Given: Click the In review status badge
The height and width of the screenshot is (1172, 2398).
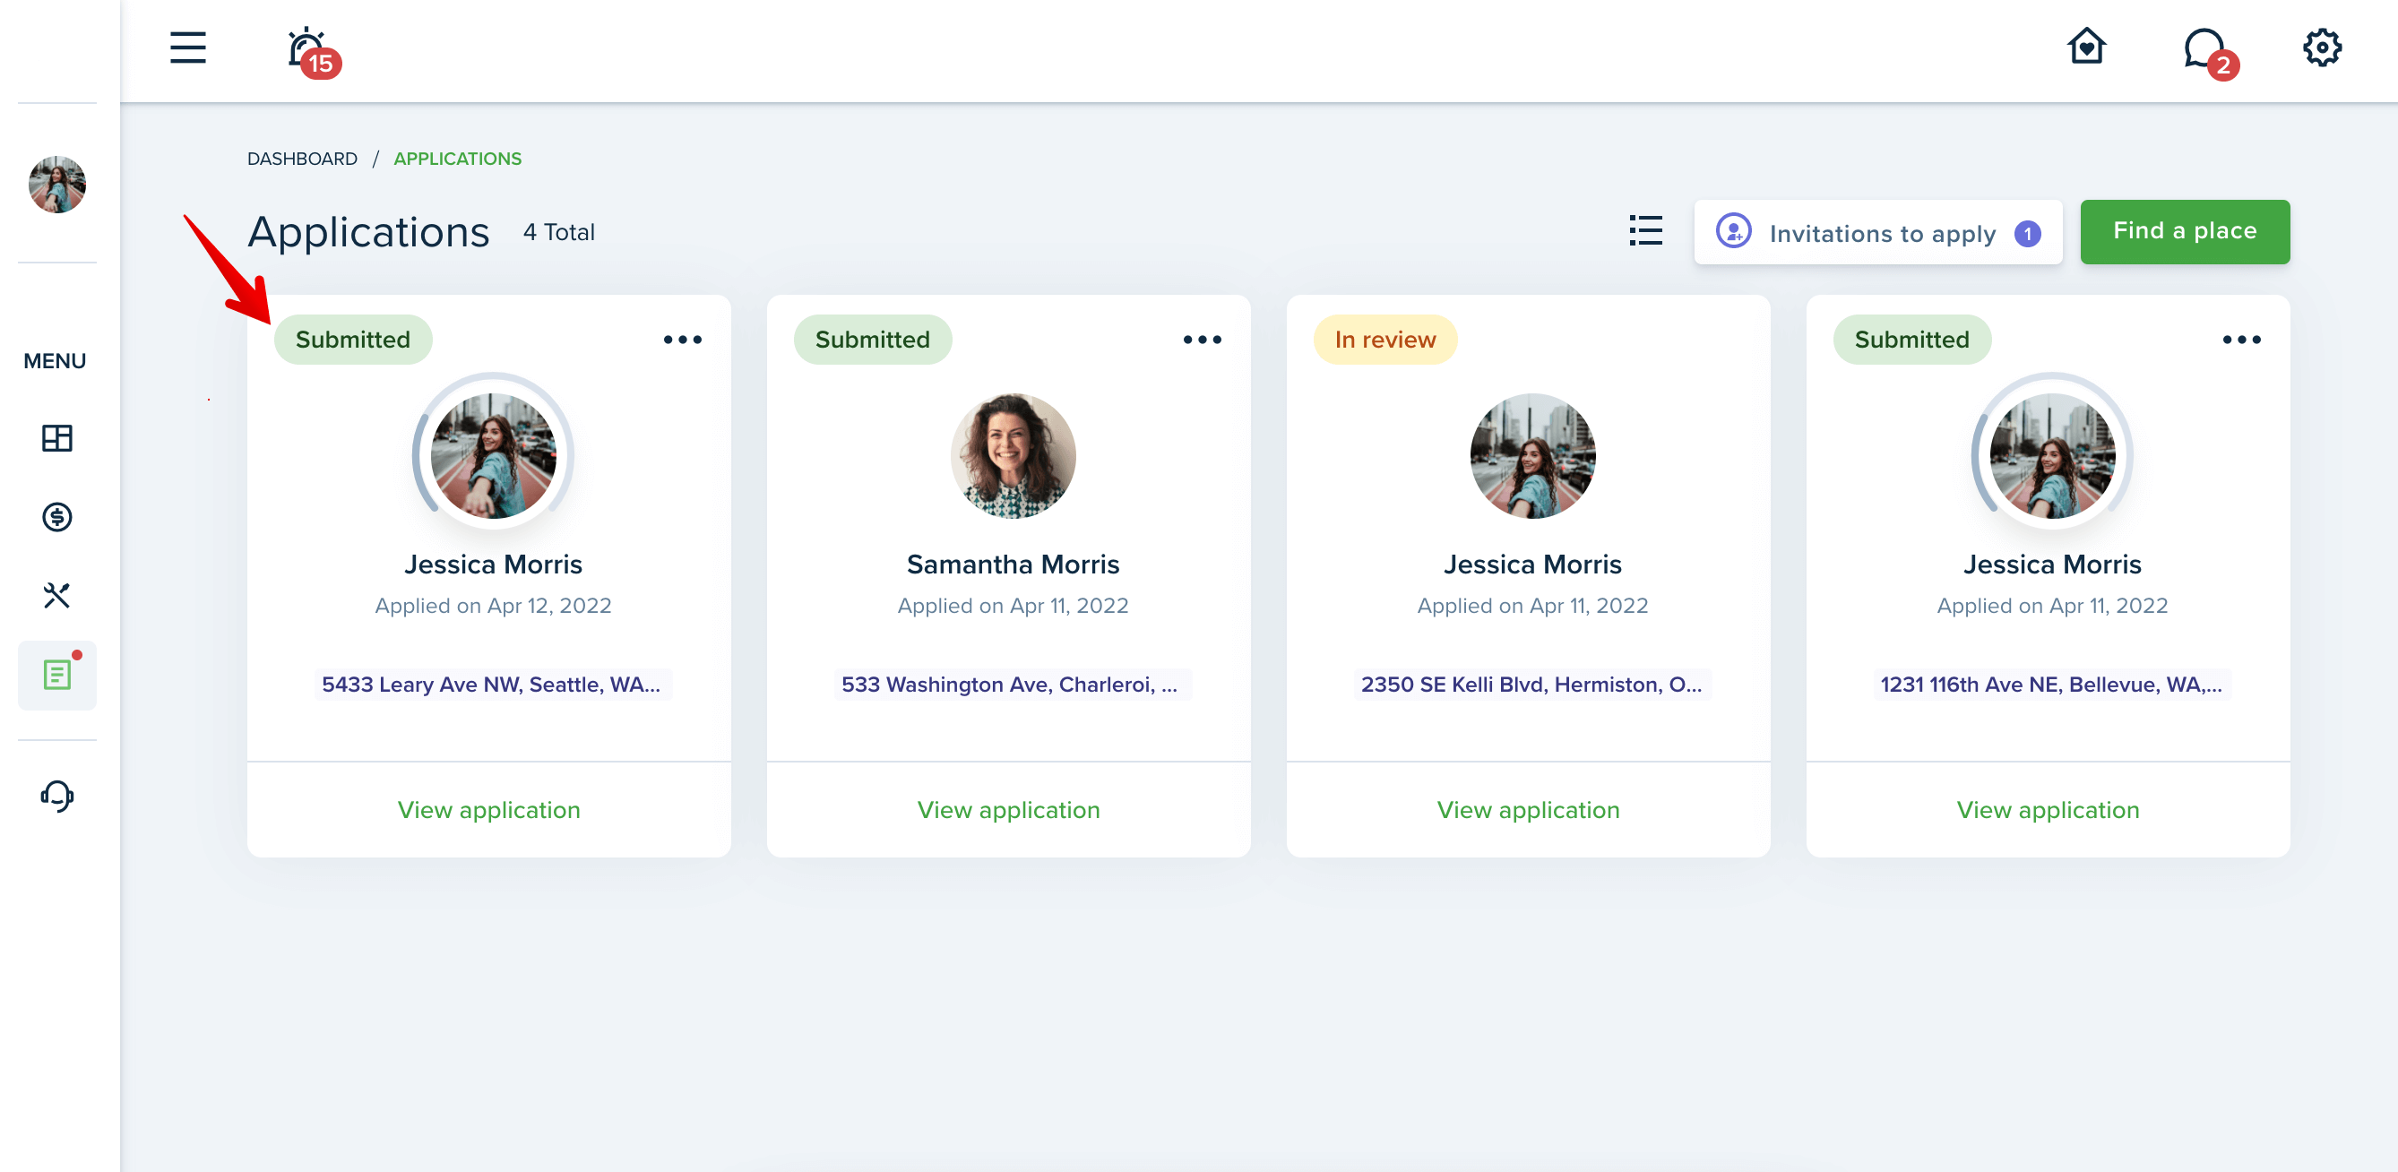Looking at the screenshot, I should [1385, 340].
